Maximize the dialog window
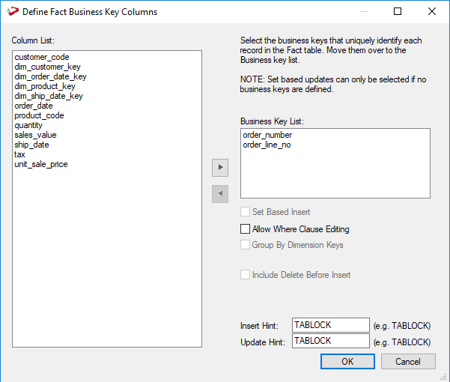 [398, 12]
